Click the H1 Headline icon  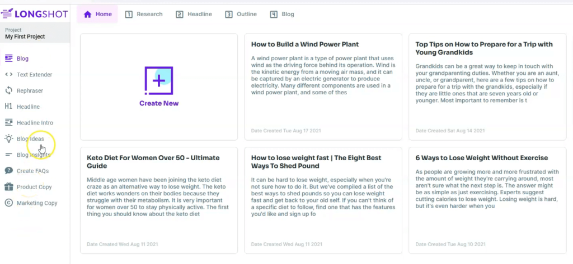click(9, 107)
